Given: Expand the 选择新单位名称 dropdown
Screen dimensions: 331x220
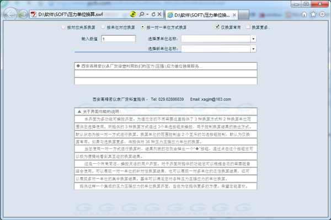Looking at the screenshot, I should tap(253, 49).
